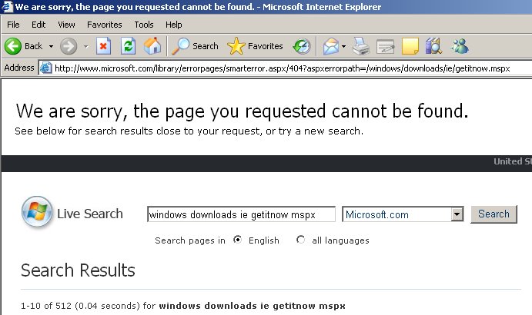Click the Edit page icon
The image size is (532, 315).
pyautogui.click(x=386, y=46)
